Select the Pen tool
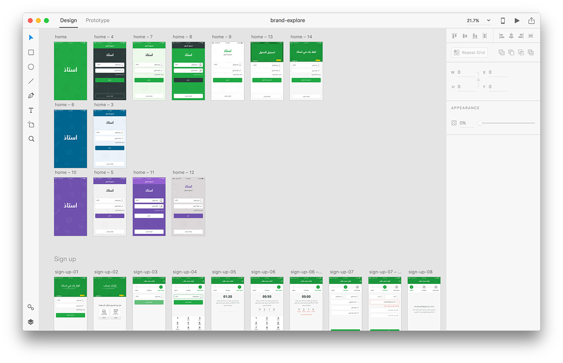The image size is (563, 363). [31, 96]
